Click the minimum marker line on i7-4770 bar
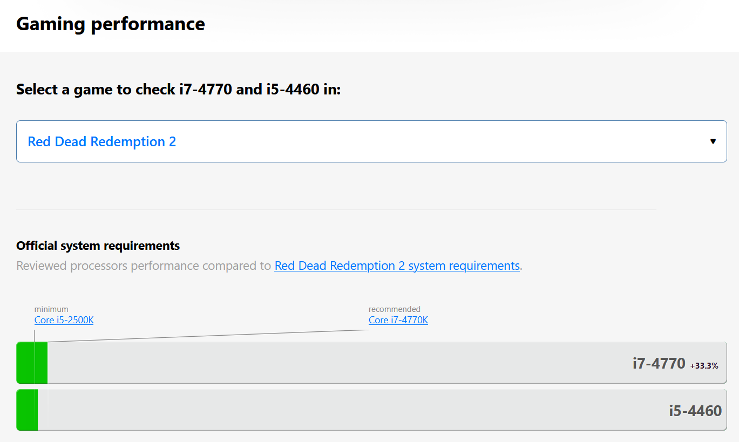739x442 pixels. 35,363
